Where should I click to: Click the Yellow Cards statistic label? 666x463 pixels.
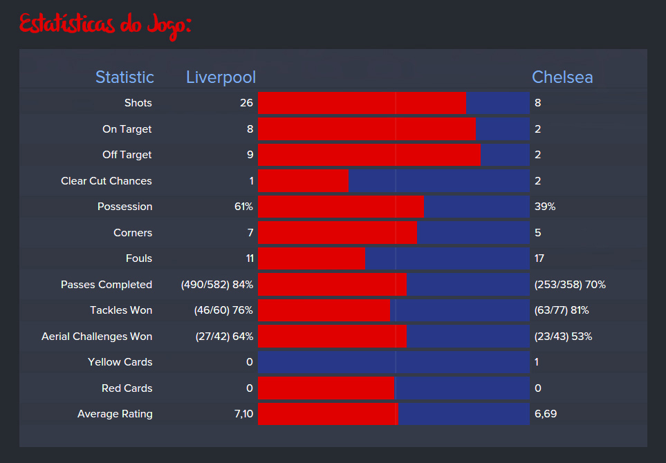[122, 361]
